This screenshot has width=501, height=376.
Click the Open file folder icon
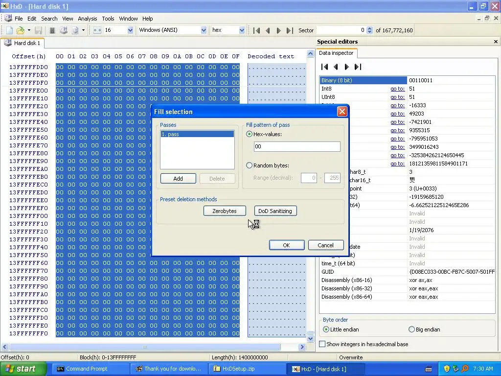coord(21,30)
